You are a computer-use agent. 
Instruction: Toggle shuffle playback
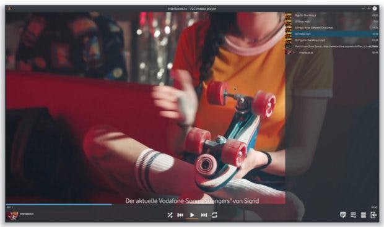pos(170,215)
